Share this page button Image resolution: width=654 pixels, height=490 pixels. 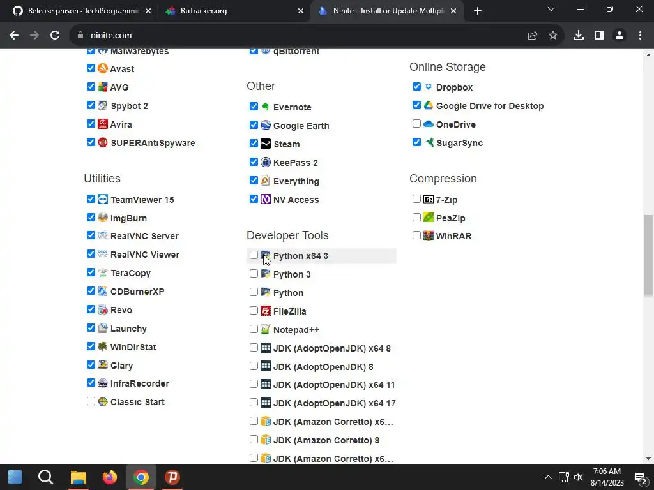coord(533,36)
